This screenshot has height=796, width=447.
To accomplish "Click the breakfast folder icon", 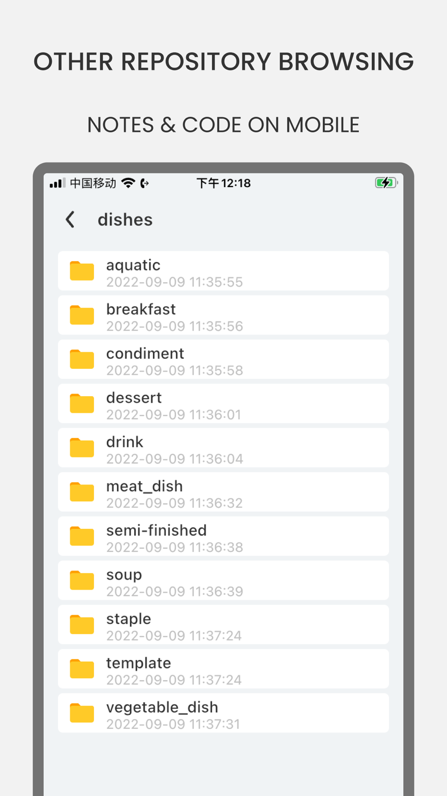I will (82, 315).
